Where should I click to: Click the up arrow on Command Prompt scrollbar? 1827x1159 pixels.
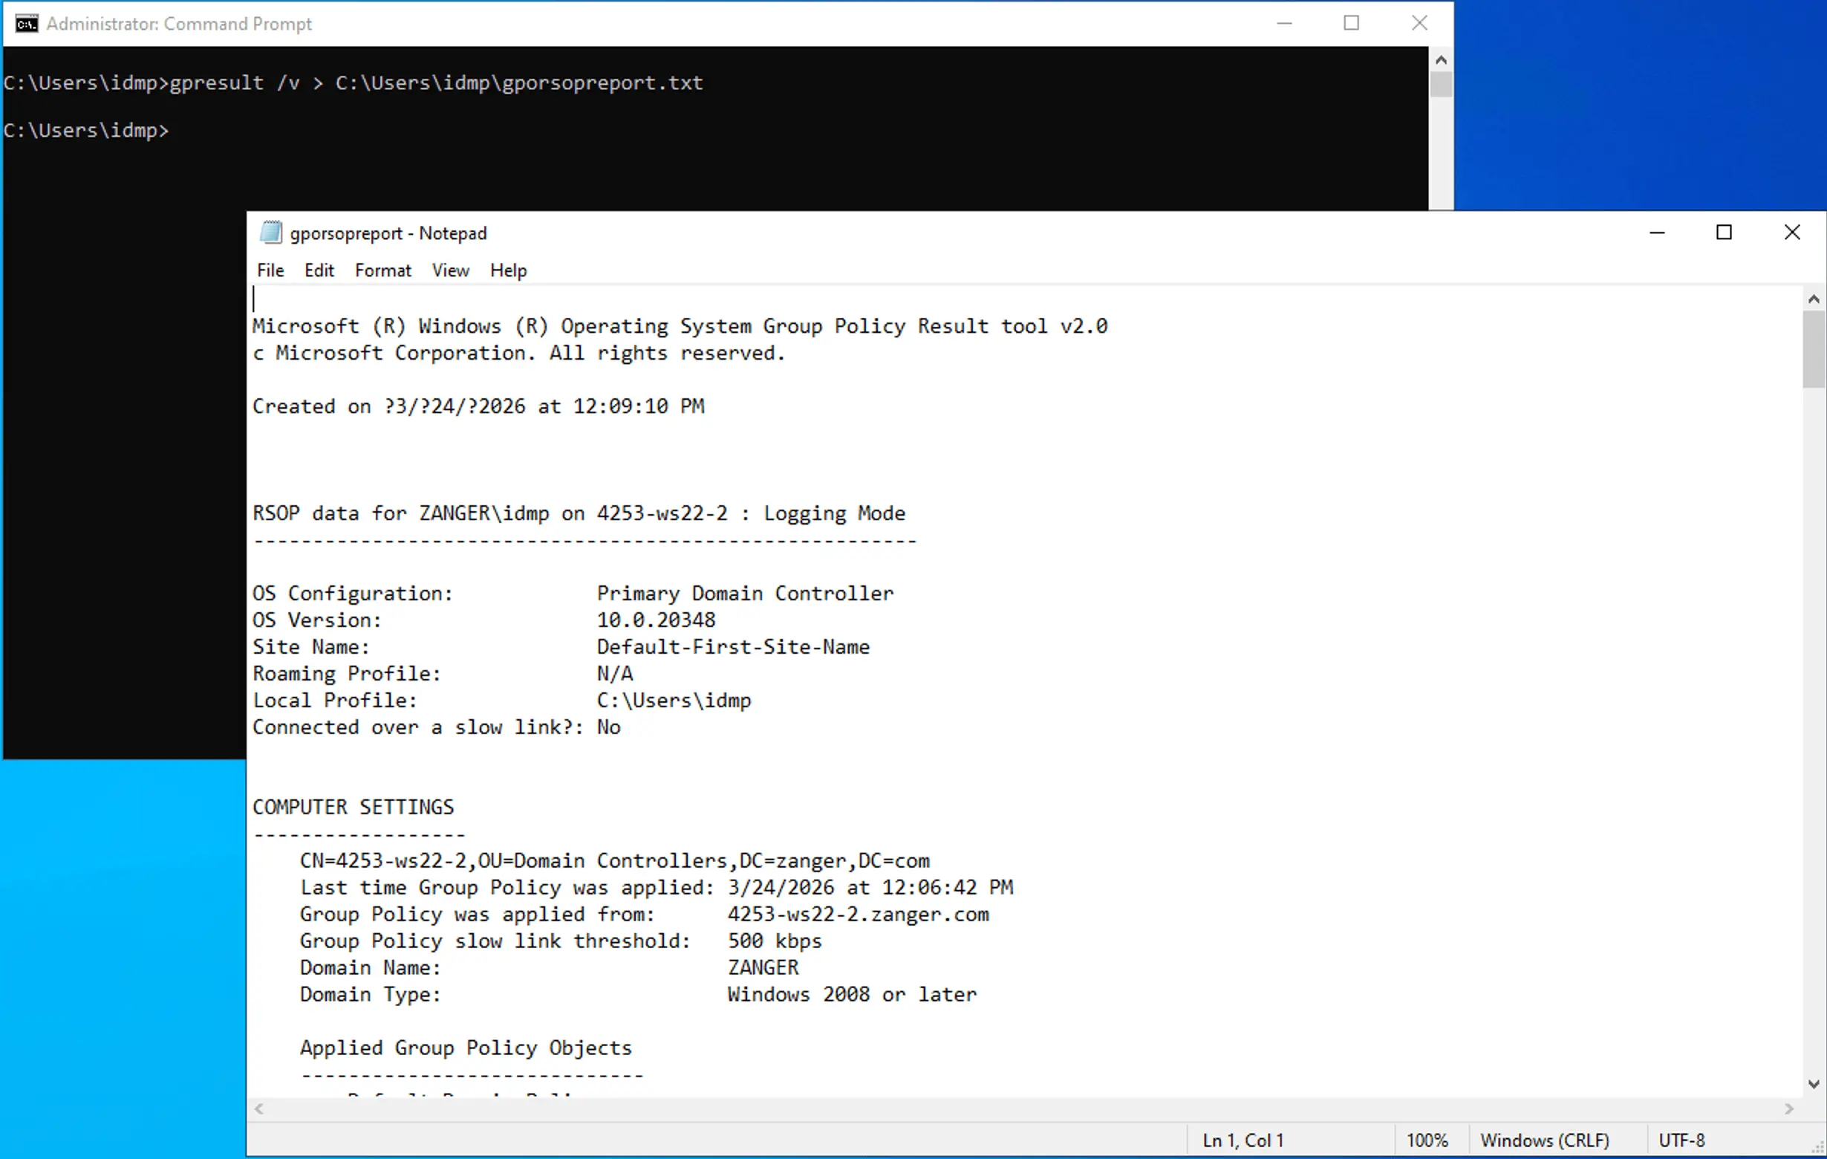pyautogui.click(x=1441, y=59)
